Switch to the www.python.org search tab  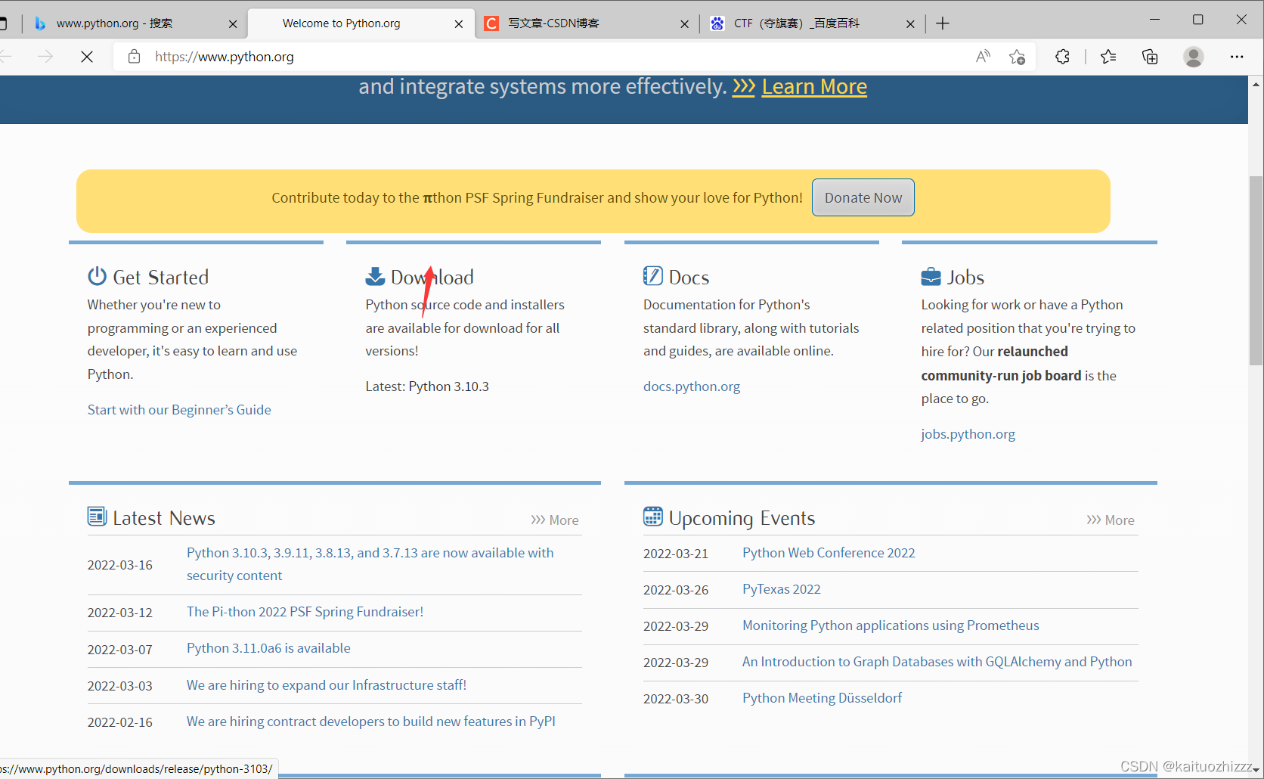(135, 23)
